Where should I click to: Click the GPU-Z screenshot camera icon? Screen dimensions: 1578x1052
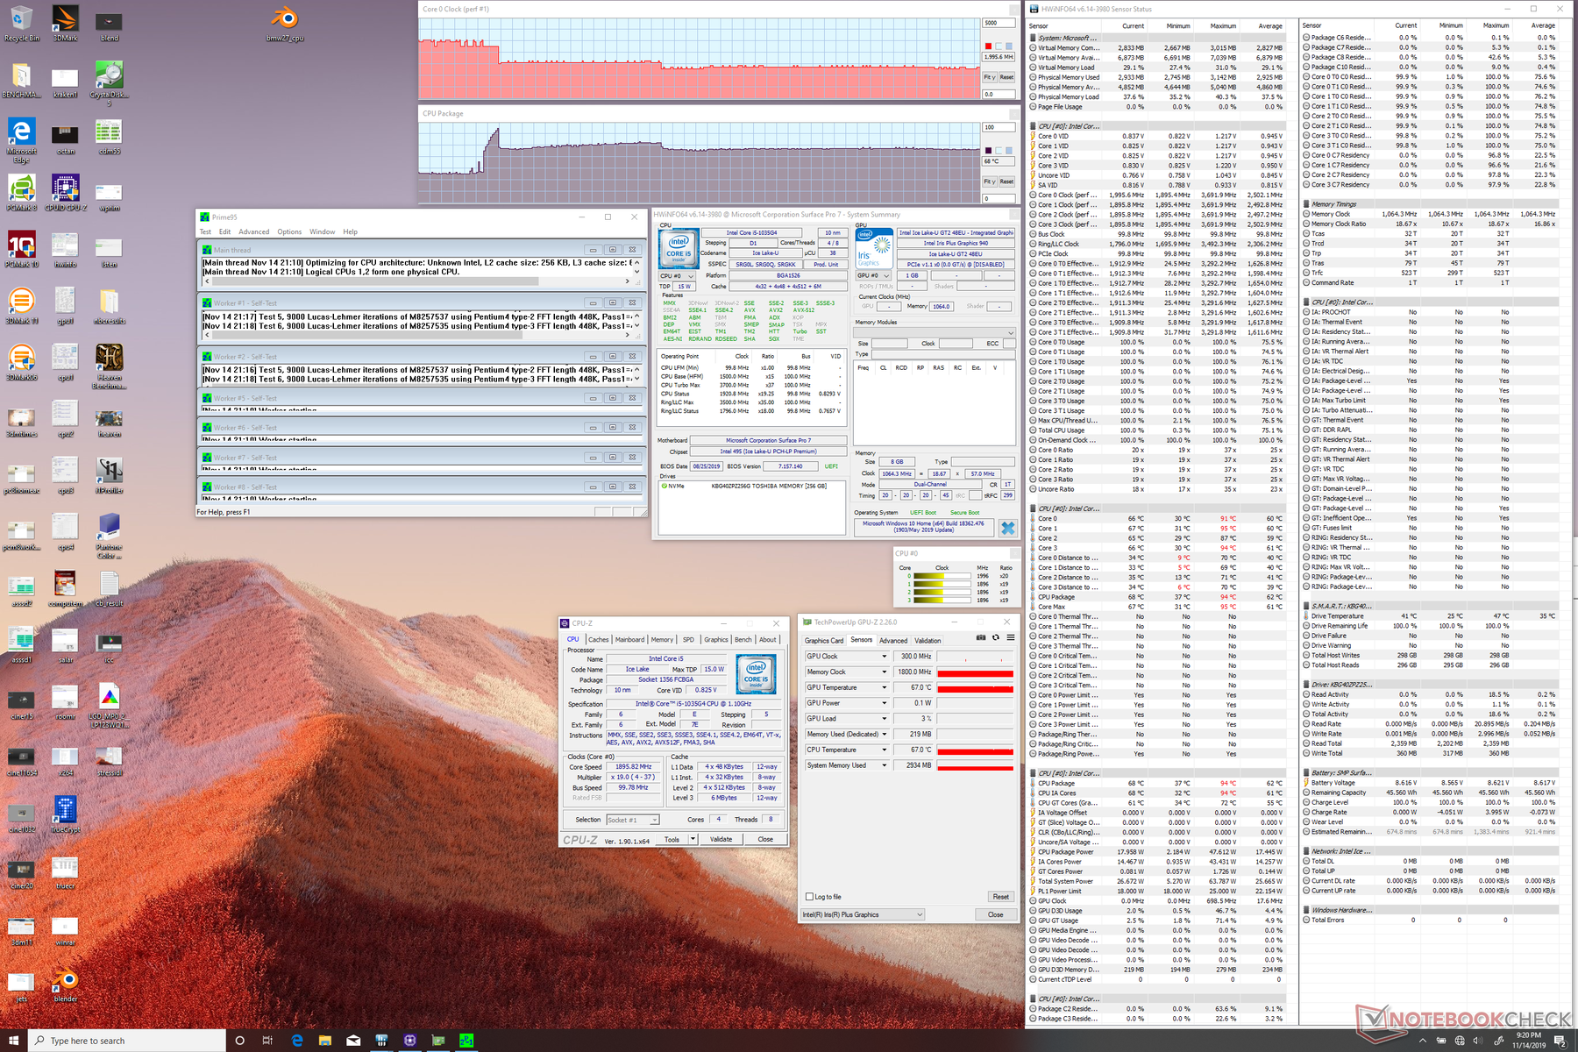[x=981, y=638]
